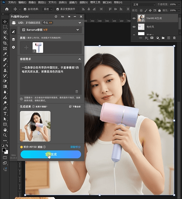Select the Gradient tool
The height and width of the screenshot is (199, 182).
pyautogui.click(x=5, y=86)
